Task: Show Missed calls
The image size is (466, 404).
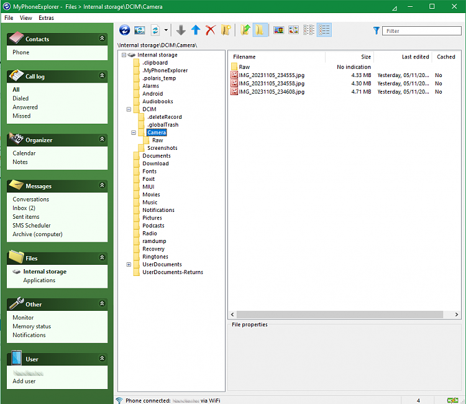Action: click(21, 116)
